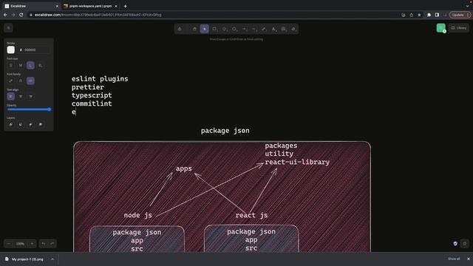Bring selected element forward one layer
The image size is (473, 266).
click(x=30, y=124)
